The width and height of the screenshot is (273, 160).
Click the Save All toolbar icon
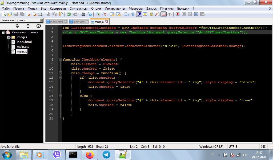(22, 14)
